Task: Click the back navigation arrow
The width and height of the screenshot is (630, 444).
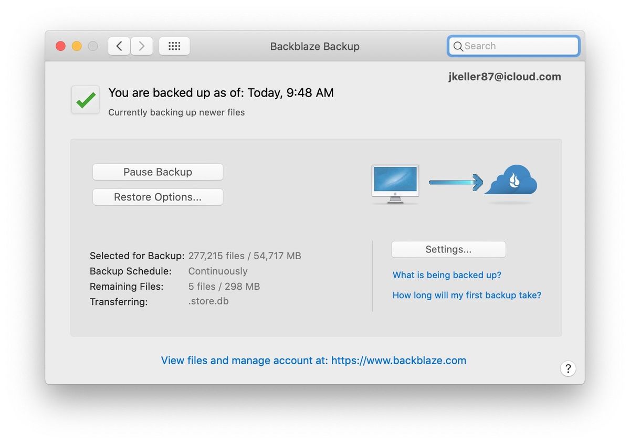Action: tap(119, 46)
